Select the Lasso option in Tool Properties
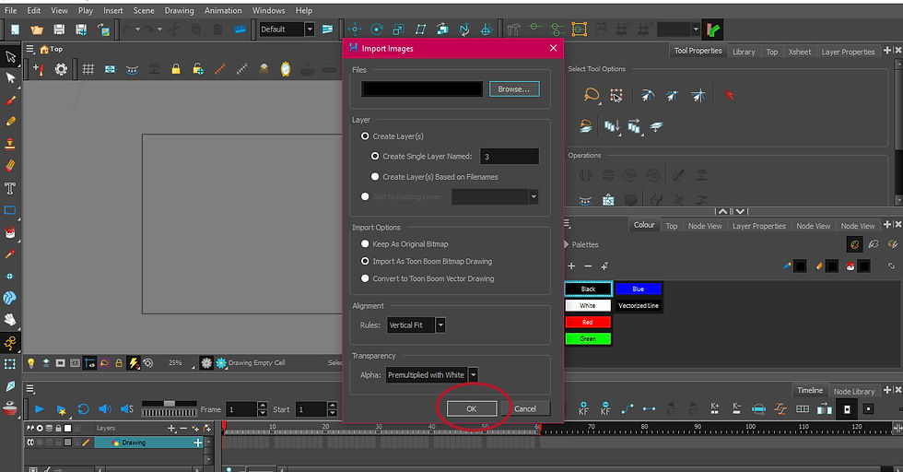Viewport: 903px width, 472px height. pyautogui.click(x=592, y=95)
